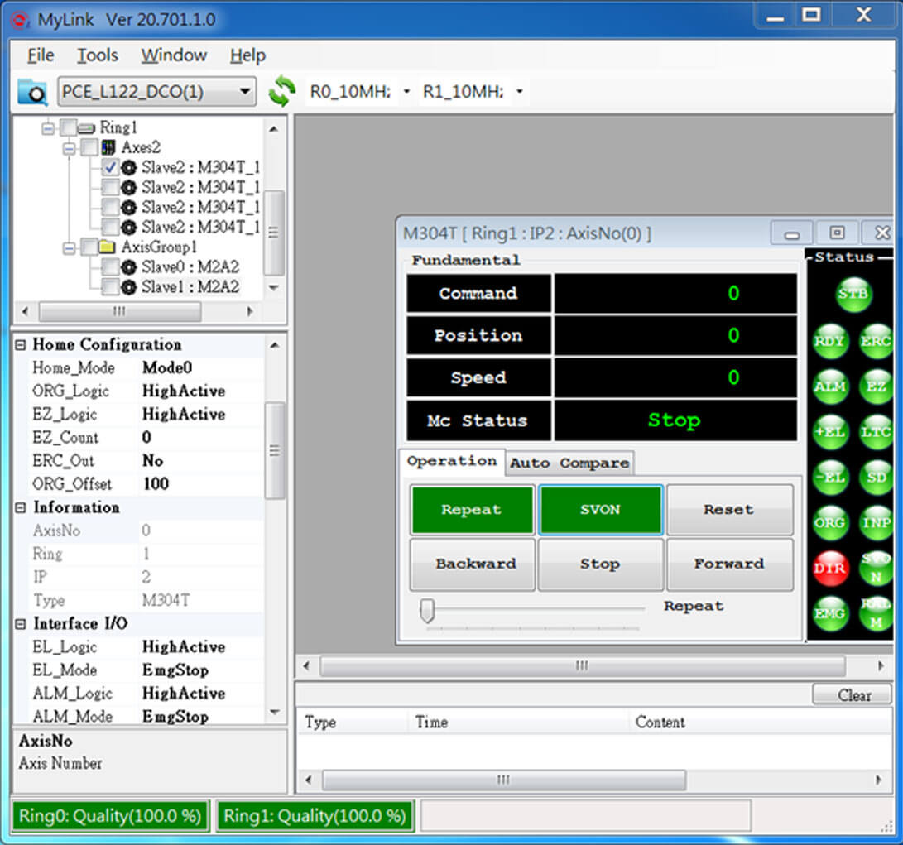Click the ALM status indicator
903x845 pixels.
click(830, 386)
